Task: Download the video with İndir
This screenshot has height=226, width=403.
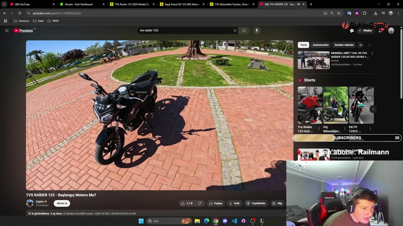Action: pos(234,203)
